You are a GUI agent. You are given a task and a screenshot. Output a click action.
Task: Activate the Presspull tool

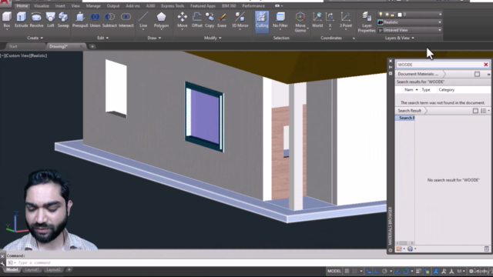80,19
